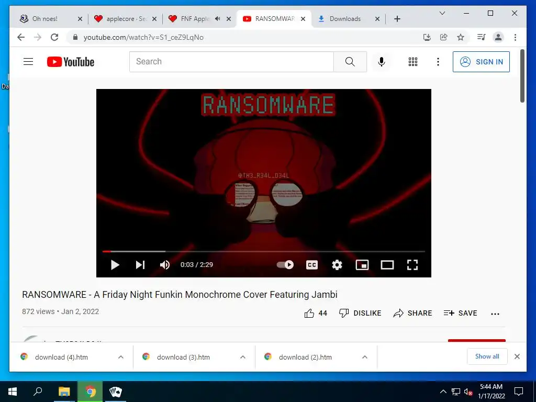Click the SHARE button
The image size is (536, 402).
[x=412, y=313]
